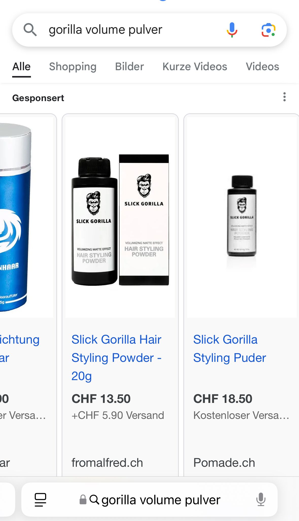Viewport: 299px width, 521px height.
Task: Start voice search with the colored microphone
Action: (232, 30)
